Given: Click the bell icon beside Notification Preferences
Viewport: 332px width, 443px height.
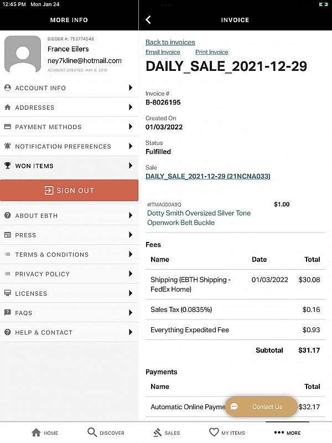Looking at the screenshot, I should tap(8, 146).
